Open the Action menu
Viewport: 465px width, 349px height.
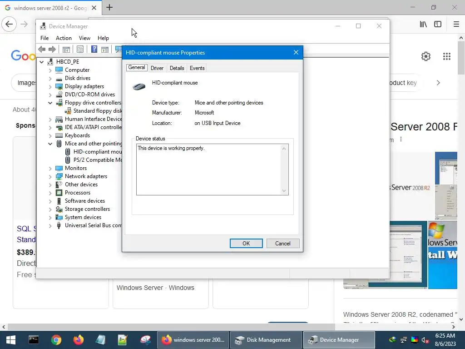64,38
